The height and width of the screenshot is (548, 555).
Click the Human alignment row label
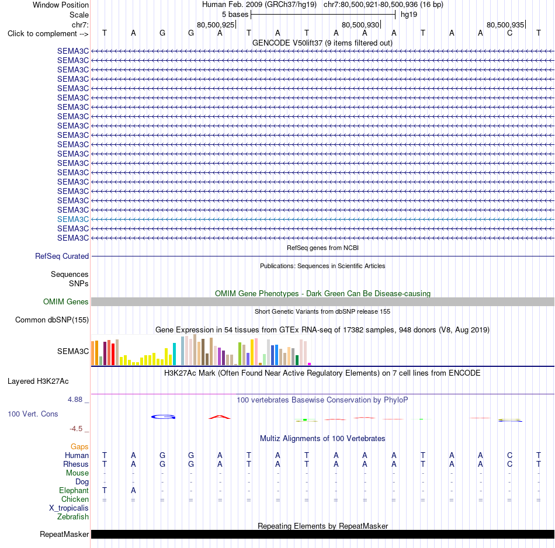tap(77, 455)
